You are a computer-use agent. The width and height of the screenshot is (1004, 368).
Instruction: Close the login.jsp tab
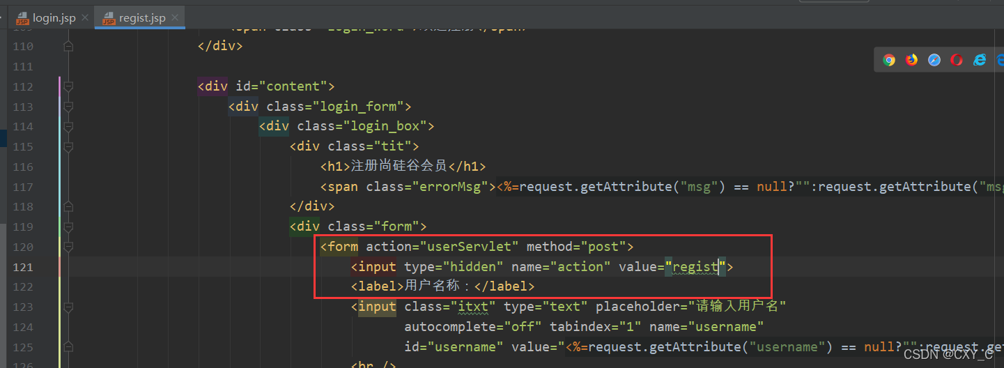pos(85,18)
